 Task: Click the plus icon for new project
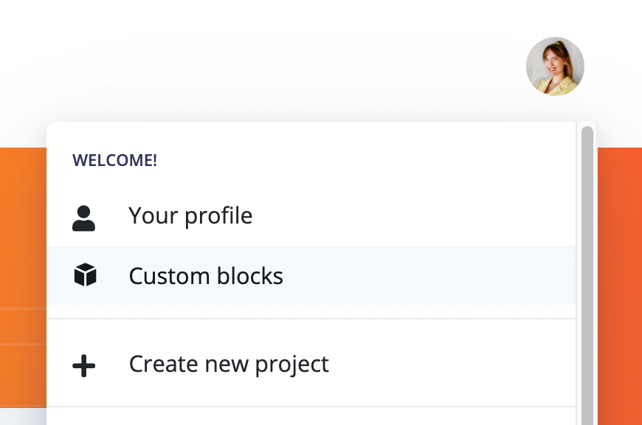(x=84, y=364)
